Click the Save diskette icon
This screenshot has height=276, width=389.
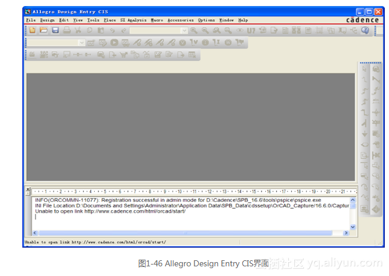(x=55, y=30)
